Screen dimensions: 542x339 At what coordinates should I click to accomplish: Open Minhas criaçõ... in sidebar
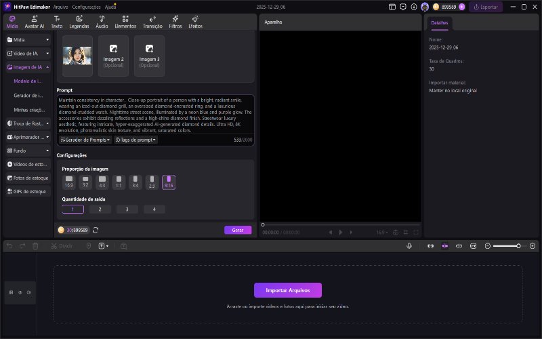click(29, 110)
